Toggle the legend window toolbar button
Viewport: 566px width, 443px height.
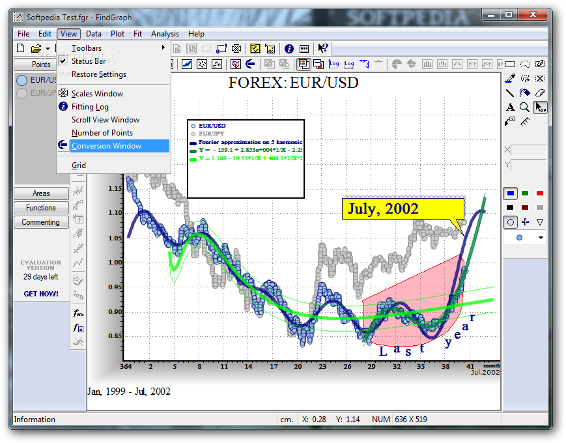[x=304, y=64]
